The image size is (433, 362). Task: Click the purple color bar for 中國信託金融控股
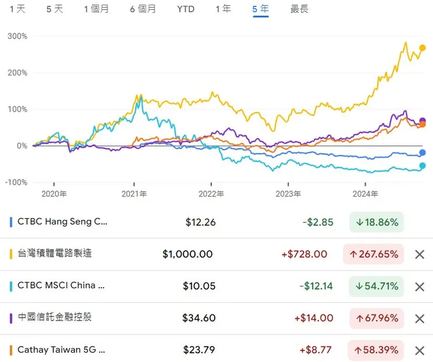click(x=11, y=318)
